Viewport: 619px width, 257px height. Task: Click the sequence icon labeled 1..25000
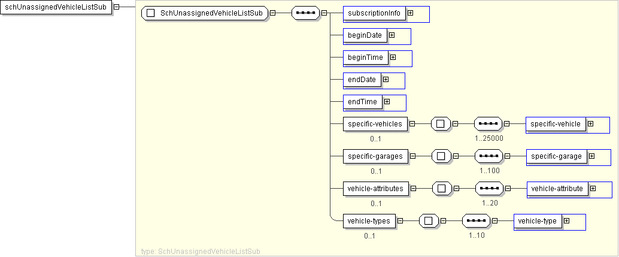(488, 124)
